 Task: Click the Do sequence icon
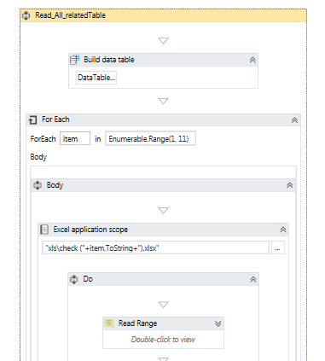[x=74, y=279]
